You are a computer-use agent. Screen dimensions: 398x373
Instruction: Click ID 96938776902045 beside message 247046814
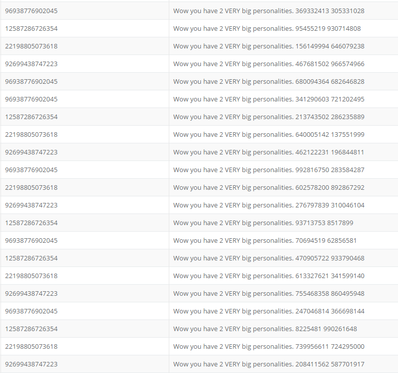(31, 311)
